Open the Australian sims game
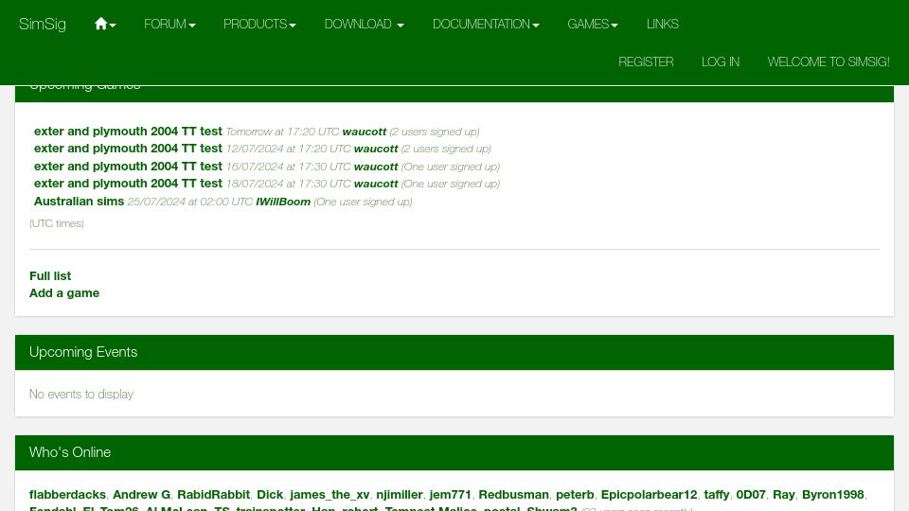 pos(79,201)
